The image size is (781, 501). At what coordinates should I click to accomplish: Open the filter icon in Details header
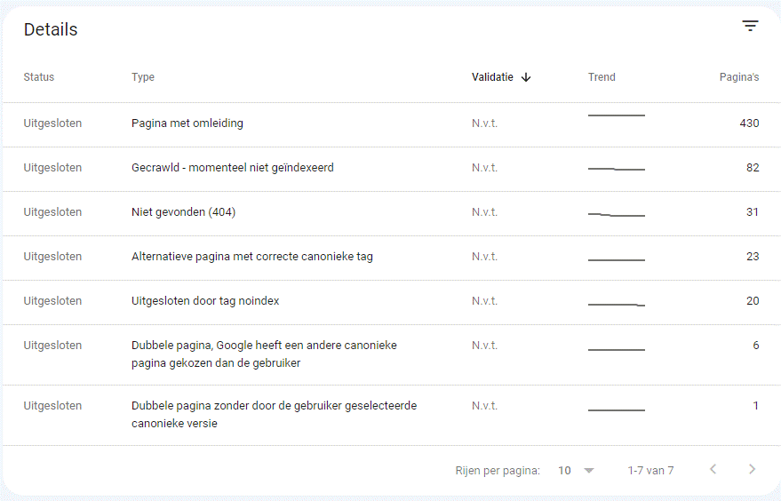[750, 26]
